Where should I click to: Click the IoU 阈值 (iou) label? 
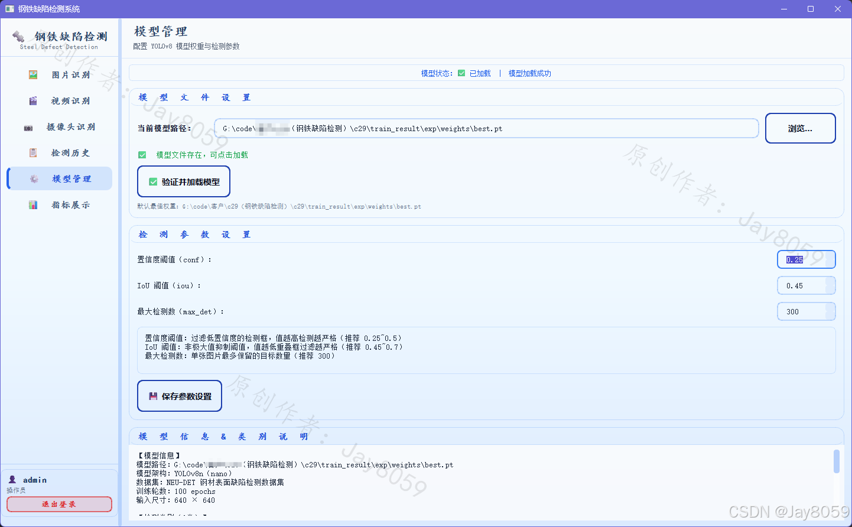[169, 285]
